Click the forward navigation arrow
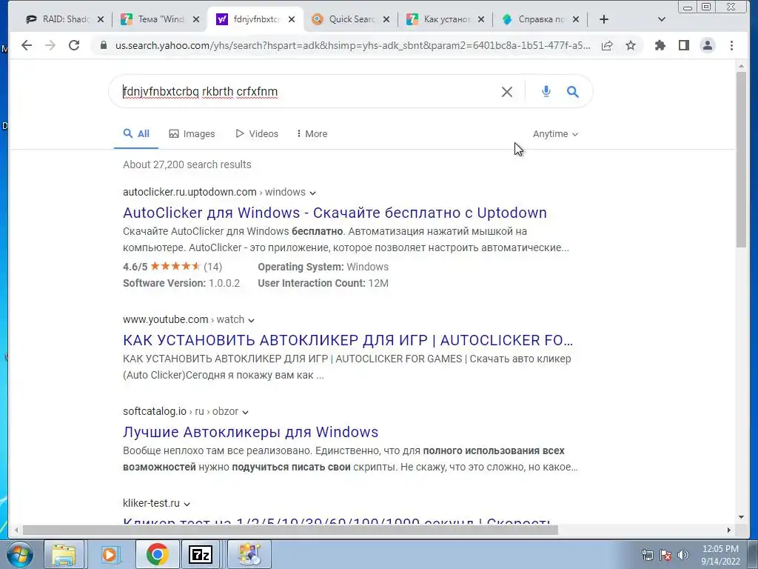Image resolution: width=758 pixels, height=569 pixels. [x=50, y=45]
